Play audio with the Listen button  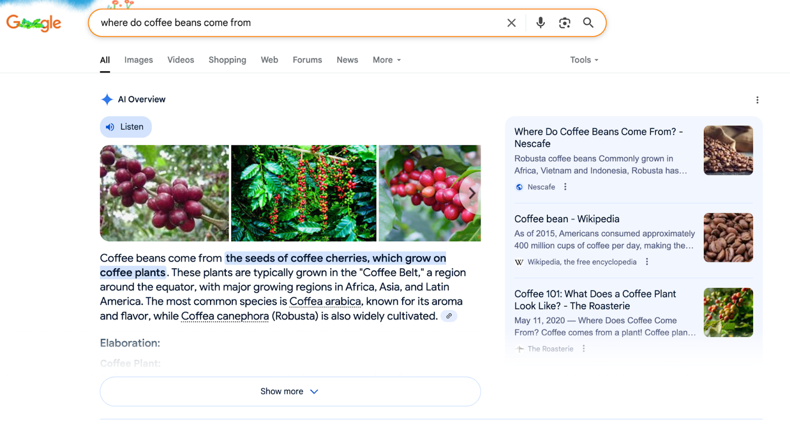tap(125, 127)
